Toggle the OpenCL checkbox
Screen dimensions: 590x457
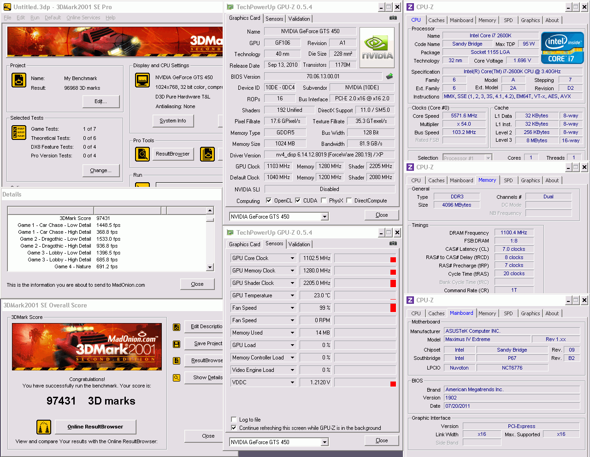[x=269, y=200]
